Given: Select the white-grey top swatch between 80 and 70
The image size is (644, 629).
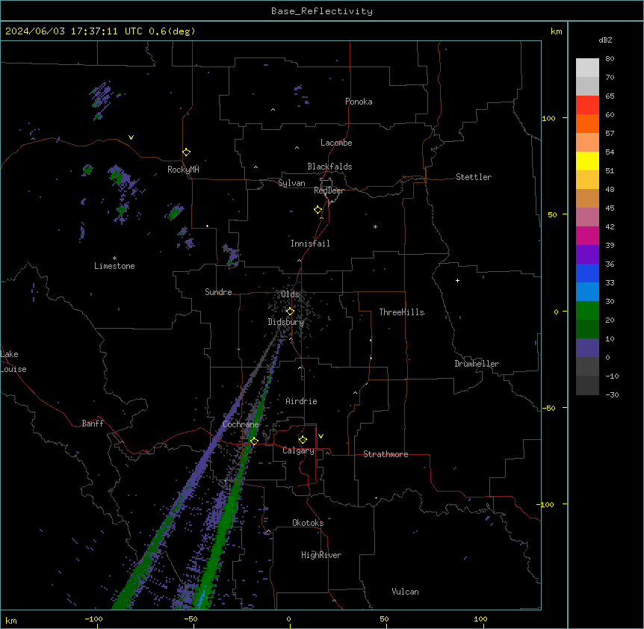Looking at the screenshot, I should point(587,68).
